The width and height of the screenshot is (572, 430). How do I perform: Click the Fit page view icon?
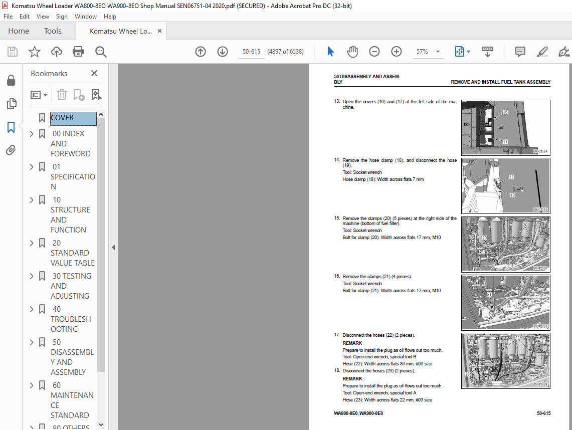click(459, 52)
